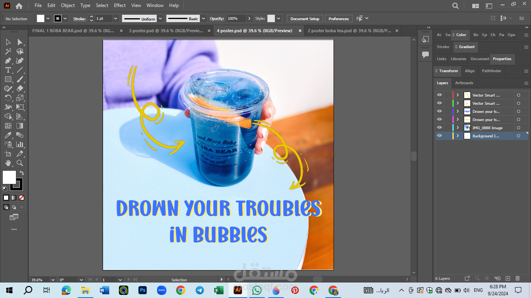Select the Type tool
This screenshot has width=531, height=298.
coord(8,70)
